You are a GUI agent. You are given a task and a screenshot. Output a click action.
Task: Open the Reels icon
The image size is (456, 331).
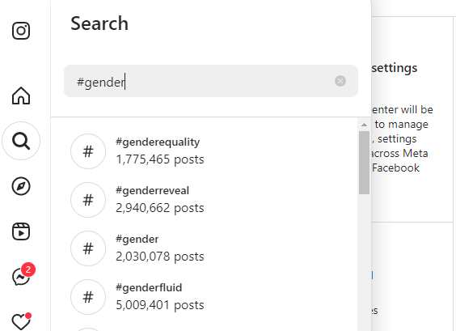point(21,231)
